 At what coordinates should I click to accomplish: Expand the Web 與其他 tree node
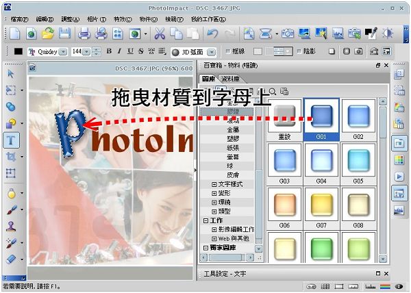(x=214, y=238)
